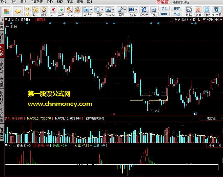Expand the 画线 dropdown arrow
The image size is (223, 177).
pos(125,10)
